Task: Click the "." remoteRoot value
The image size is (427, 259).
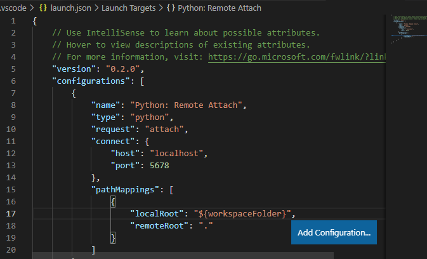Action: coord(206,225)
